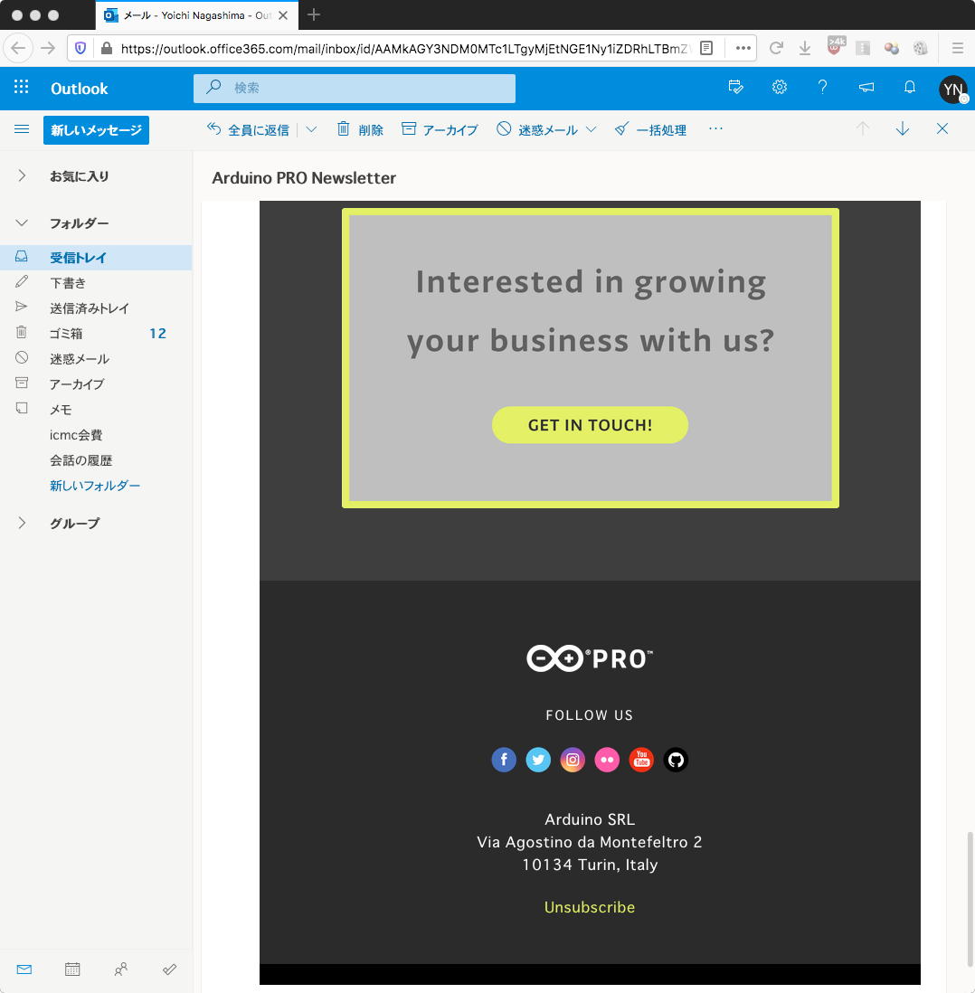Screen dimensions: 975x993
Task: Open tracking protection shield icon
Action: [x=80, y=48]
